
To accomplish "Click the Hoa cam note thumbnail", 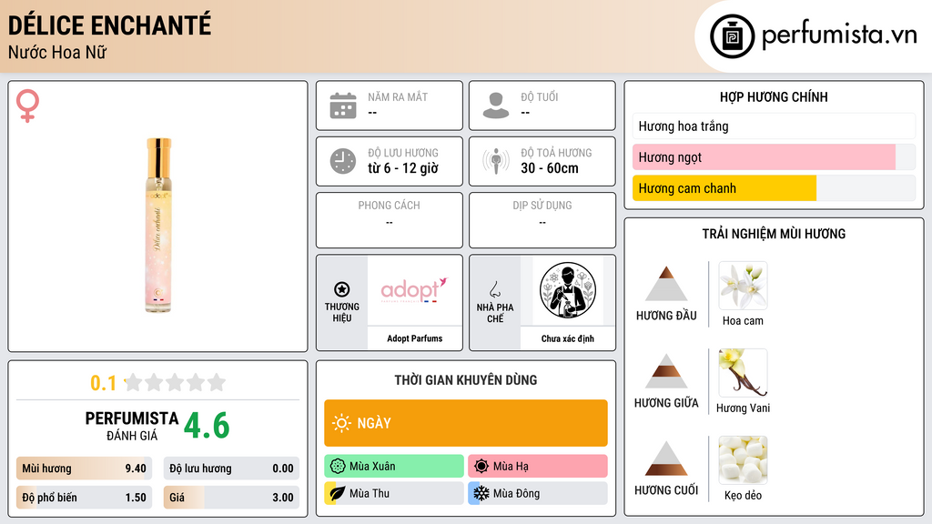I will pos(743,286).
